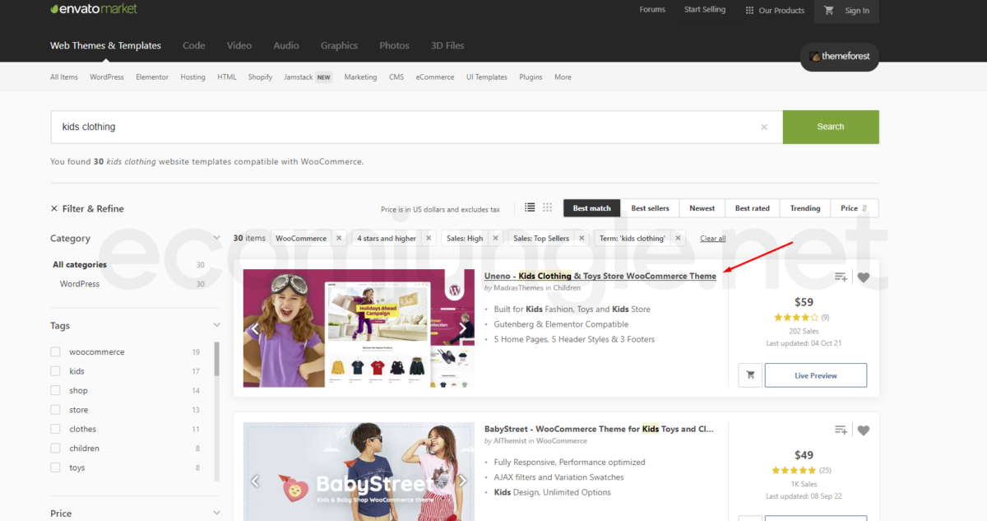Screen dimensions: 987x521
Task: Switch to grid view icon
Action: (547, 207)
